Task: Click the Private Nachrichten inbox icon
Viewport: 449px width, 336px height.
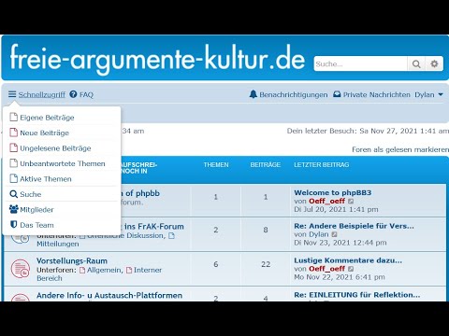Action: [x=337, y=94]
